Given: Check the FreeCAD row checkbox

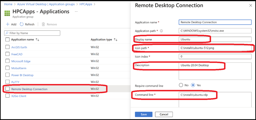Looking at the screenshot, I should (x=7, y=54).
